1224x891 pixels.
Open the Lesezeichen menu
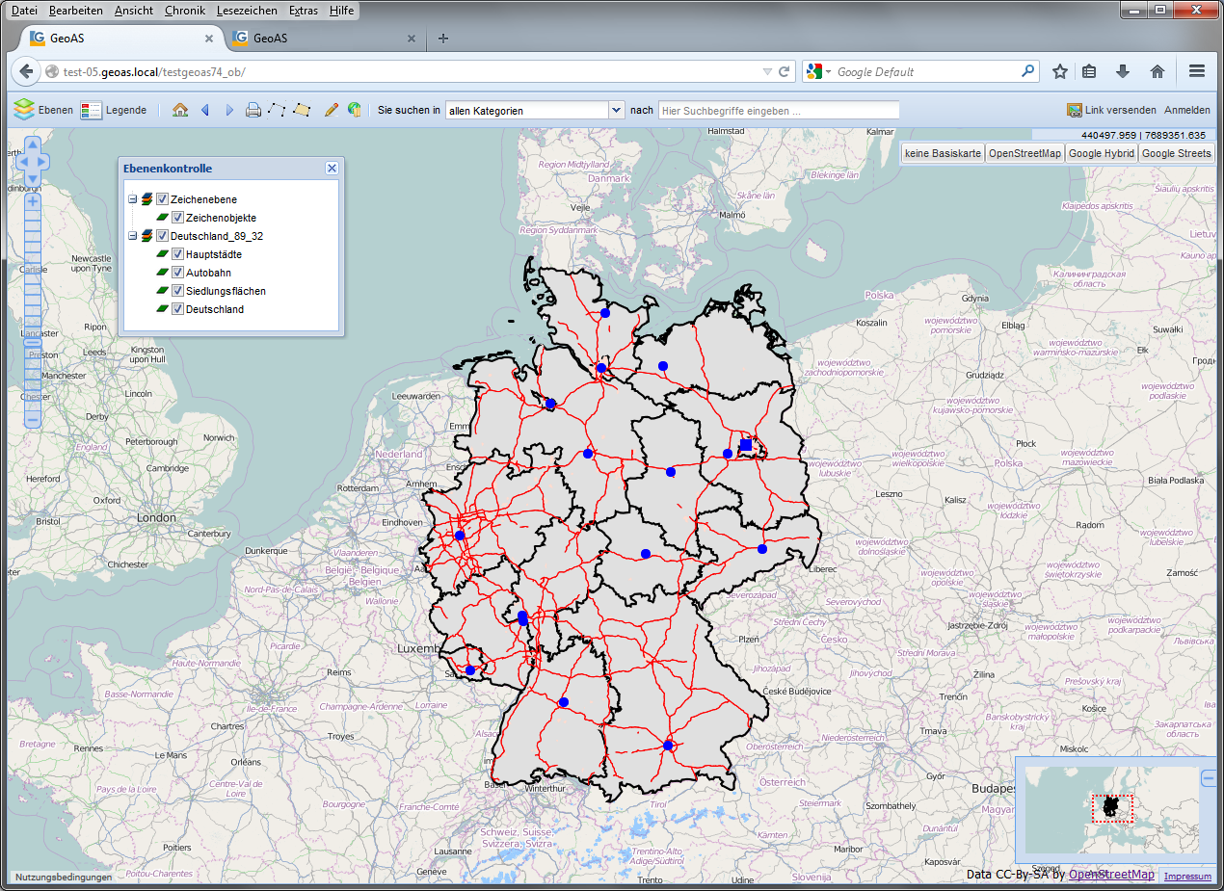click(247, 11)
